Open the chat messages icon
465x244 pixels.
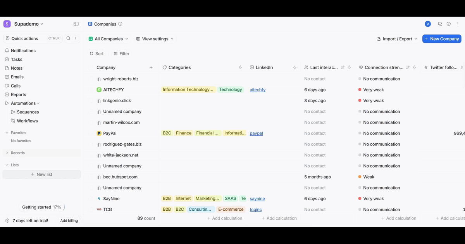(x=440, y=24)
